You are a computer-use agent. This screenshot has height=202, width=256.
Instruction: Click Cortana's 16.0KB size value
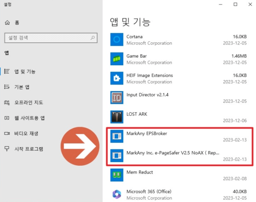click(240, 37)
